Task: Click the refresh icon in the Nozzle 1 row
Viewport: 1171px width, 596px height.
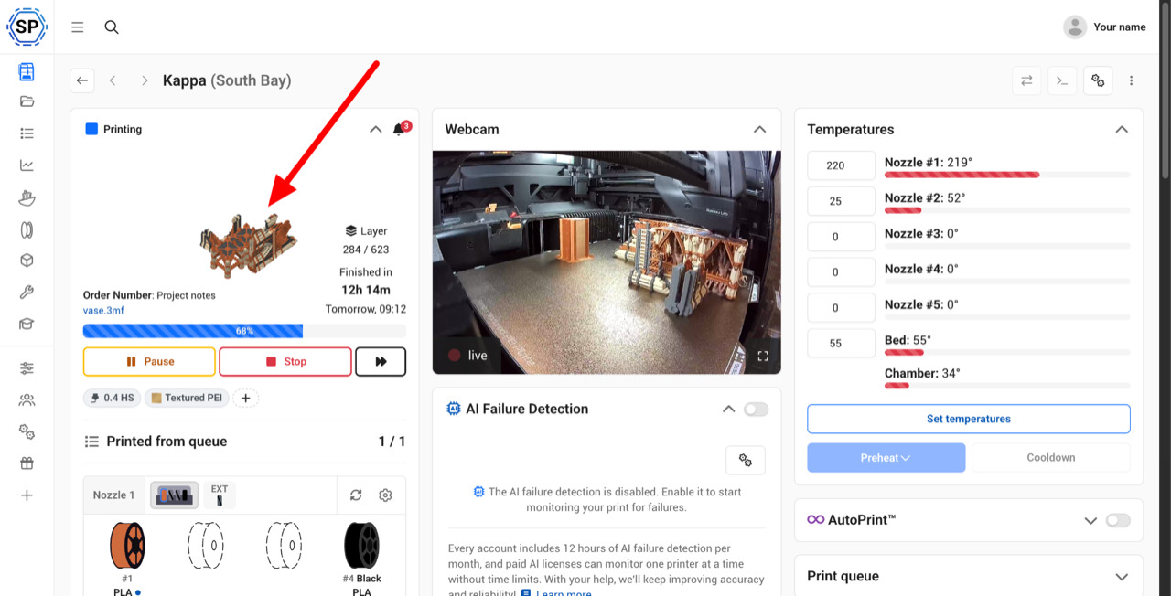Action: coord(356,495)
